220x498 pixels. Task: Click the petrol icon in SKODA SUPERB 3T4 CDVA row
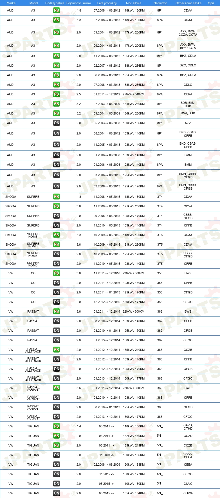coord(57,206)
